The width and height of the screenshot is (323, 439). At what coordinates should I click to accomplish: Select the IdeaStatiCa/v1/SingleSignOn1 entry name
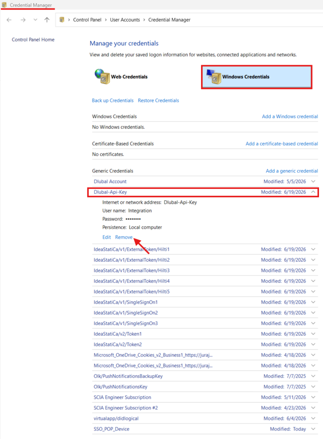pos(126,302)
